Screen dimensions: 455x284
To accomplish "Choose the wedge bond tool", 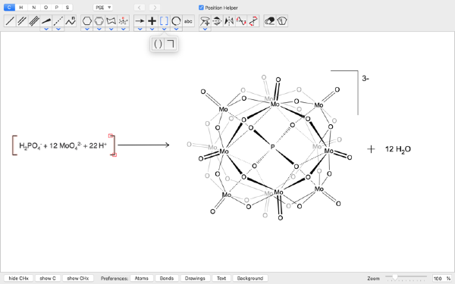I will click(46, 21).
